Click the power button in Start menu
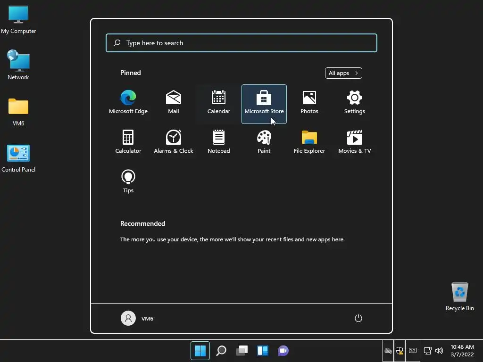The image size is (483, 362). (358, 318)
